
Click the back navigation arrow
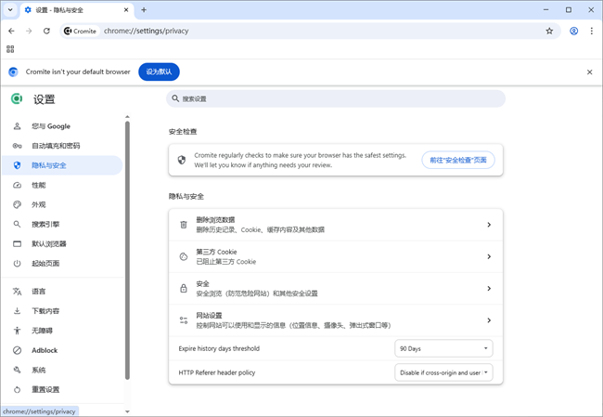click(x=11, y=31)
